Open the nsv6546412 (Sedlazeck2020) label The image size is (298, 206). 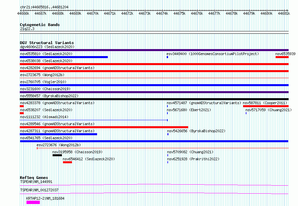point(89,159)
